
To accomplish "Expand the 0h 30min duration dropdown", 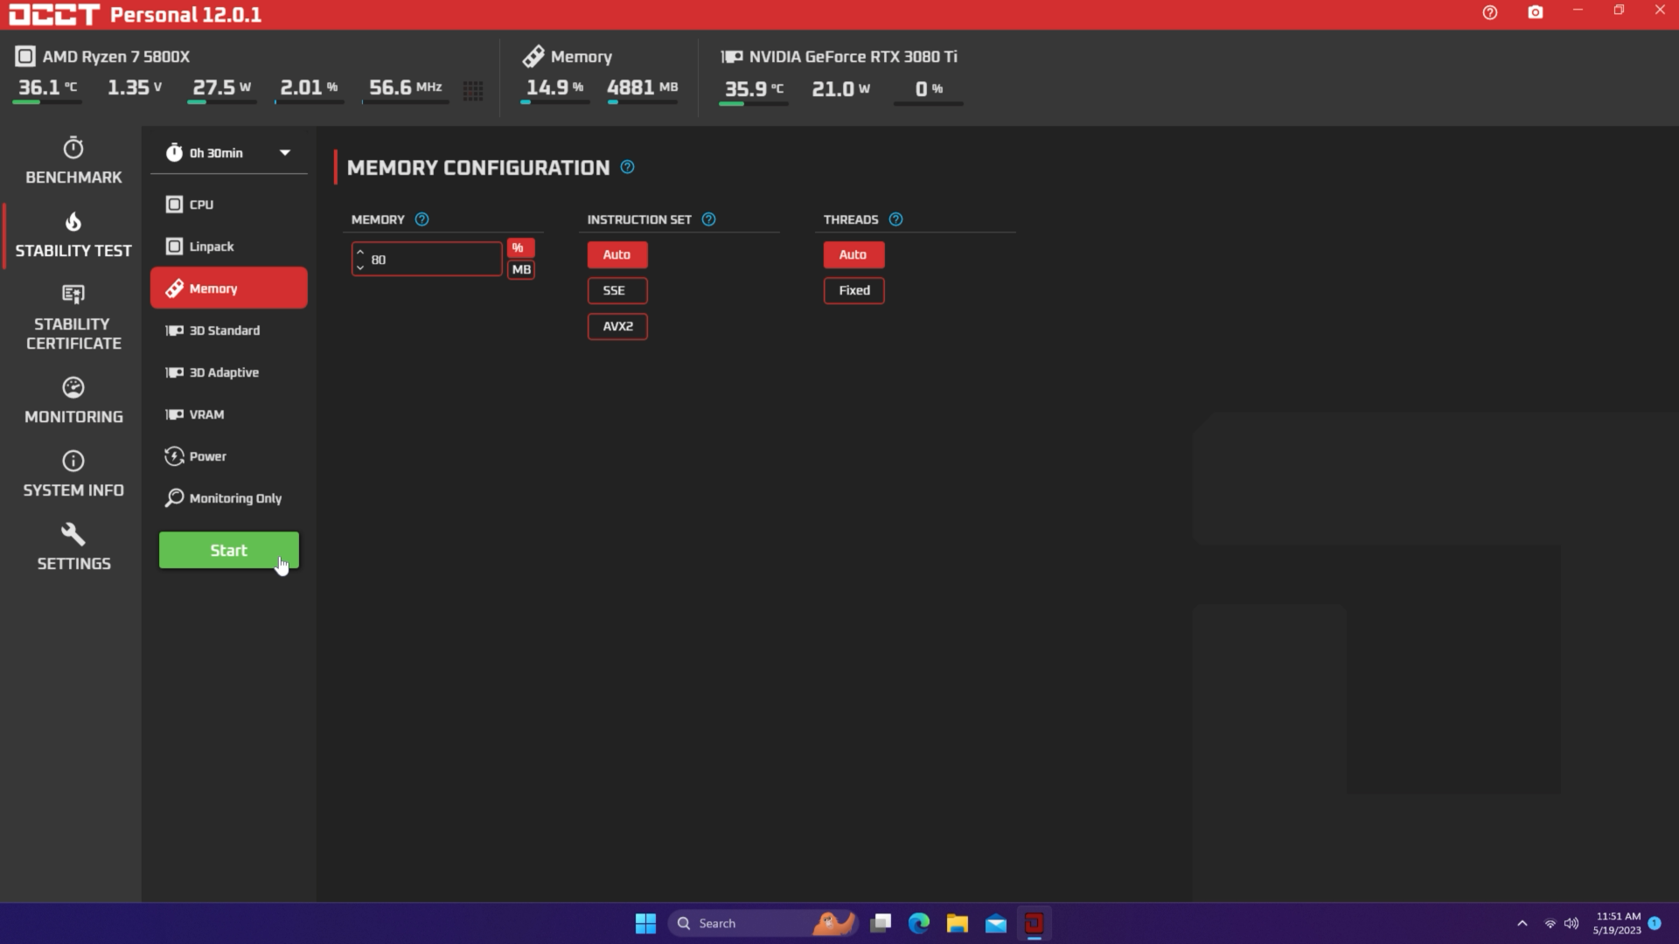I will [x=284, y=152].
